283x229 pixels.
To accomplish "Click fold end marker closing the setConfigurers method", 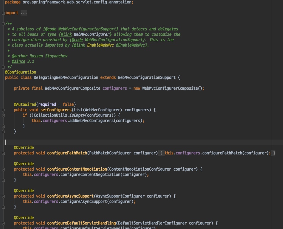I will pyautogui.click(x=3, y=132).
